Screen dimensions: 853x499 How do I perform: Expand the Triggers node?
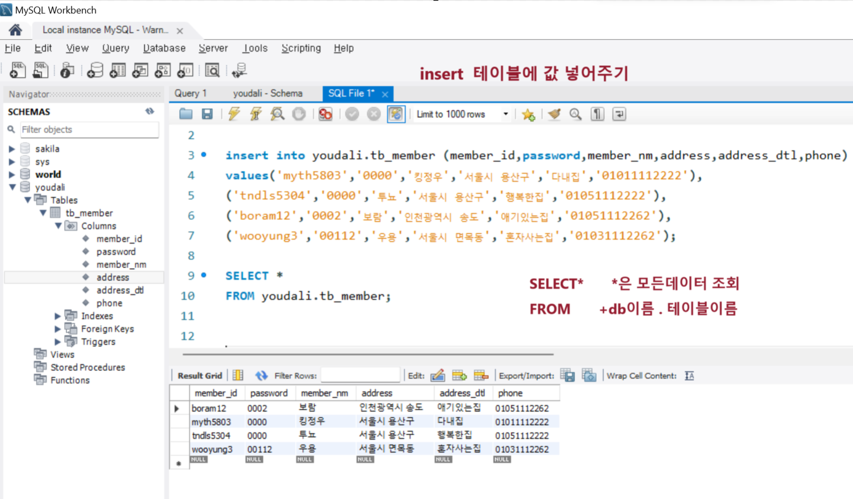click(58, 342)
